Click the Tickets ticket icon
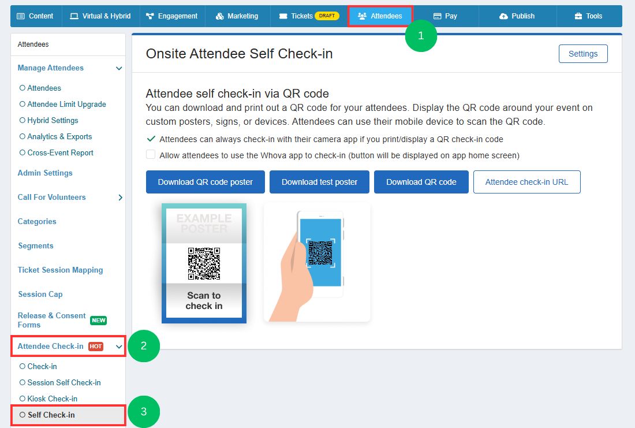Screen dimensions: 635x428 click(x=283, y=16)
